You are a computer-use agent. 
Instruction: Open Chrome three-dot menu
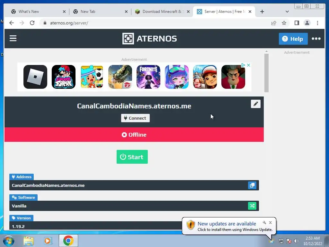pyautogui.click(x=317, y=23)
